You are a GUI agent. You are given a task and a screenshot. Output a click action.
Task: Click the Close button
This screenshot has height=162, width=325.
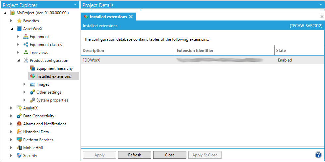[169, 155]
